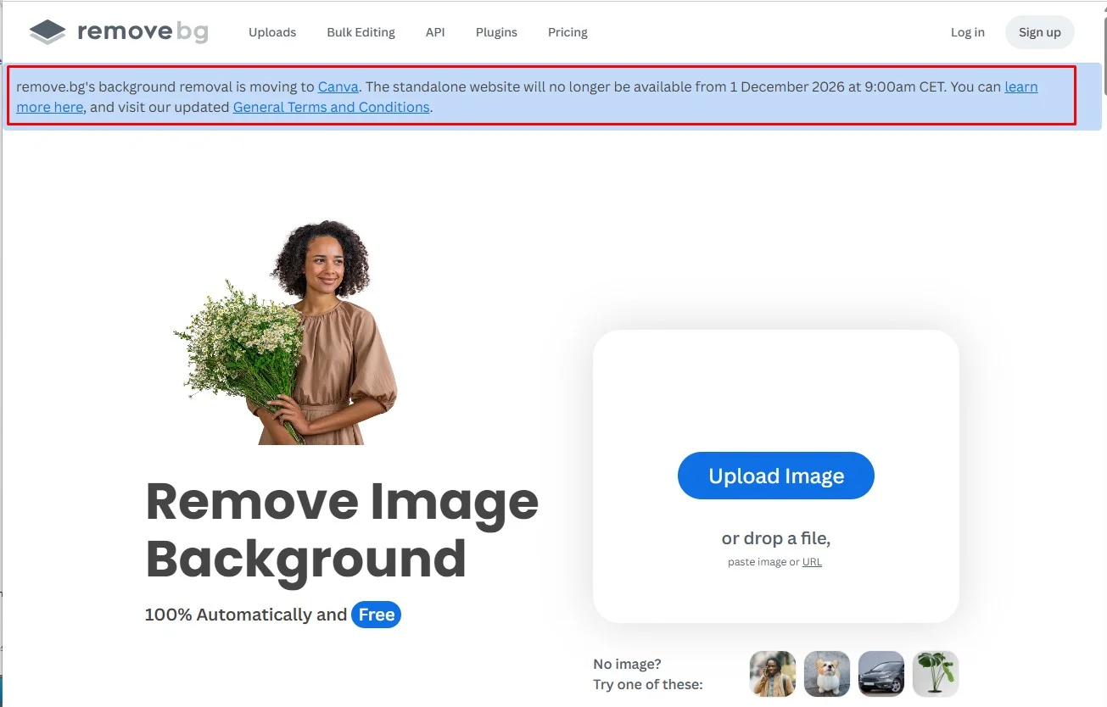Click the remove.bg logo
The width and height of the screenshot is (1107, 707).
119,32
